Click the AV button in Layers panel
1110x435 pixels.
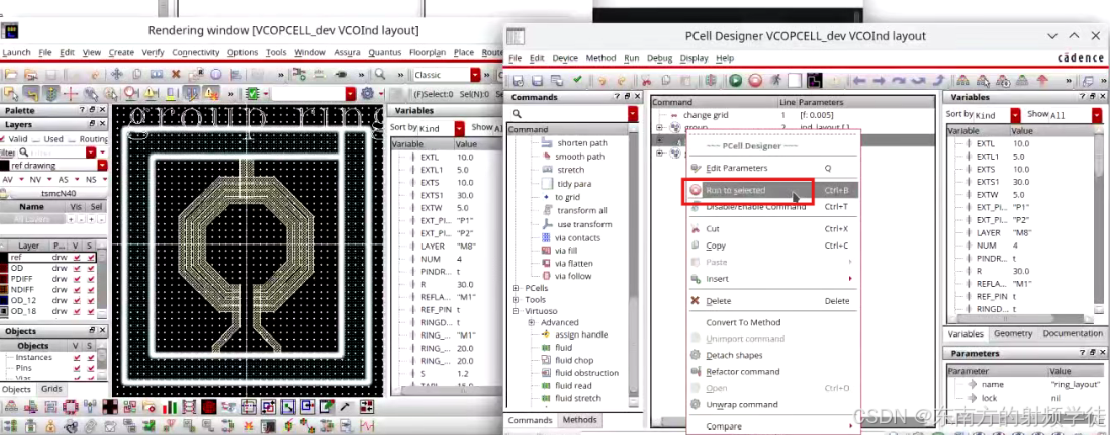coord(8,179)
